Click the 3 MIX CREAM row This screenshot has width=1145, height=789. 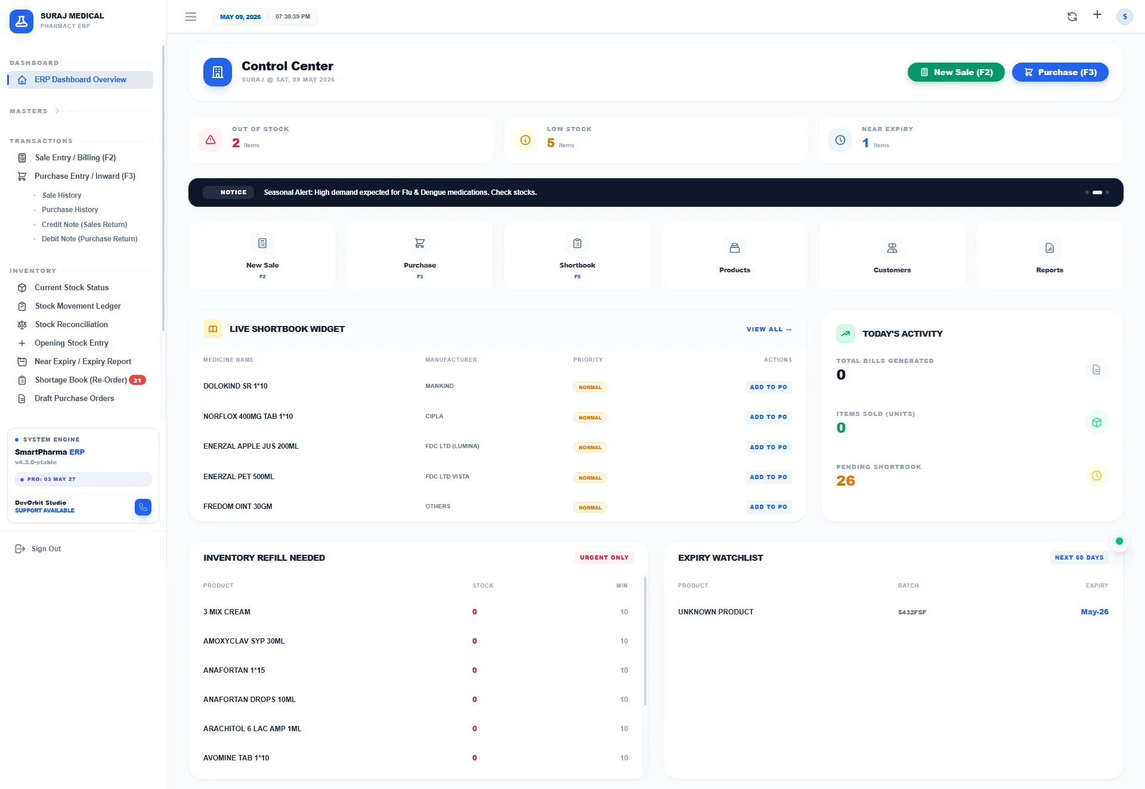(x=416, y=612)
